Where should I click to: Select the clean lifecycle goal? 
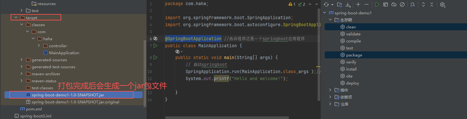[x=351, y=27]
